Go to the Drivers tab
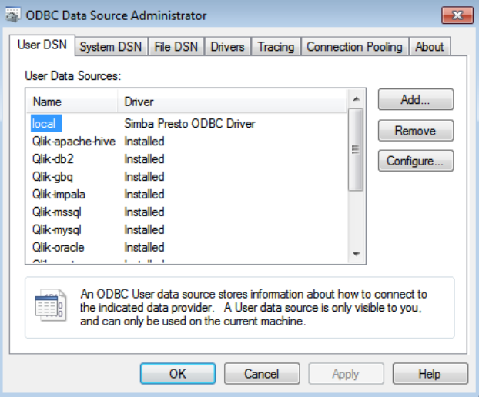Screen dimensions: 479x397 point(228,47)
